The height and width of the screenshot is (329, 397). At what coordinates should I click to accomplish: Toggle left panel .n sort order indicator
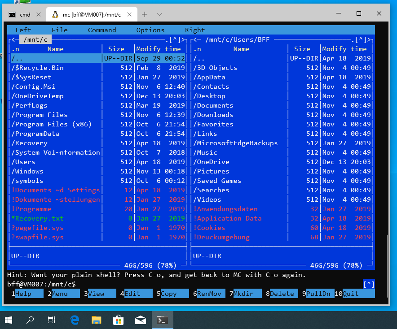(15, 49)
